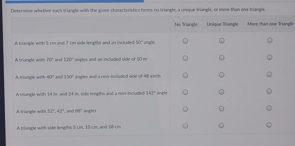Select No Triangle for non-included 142° angle row
Image resolution: width=295 pixels, height=146 pixels.
coord(186,92)
